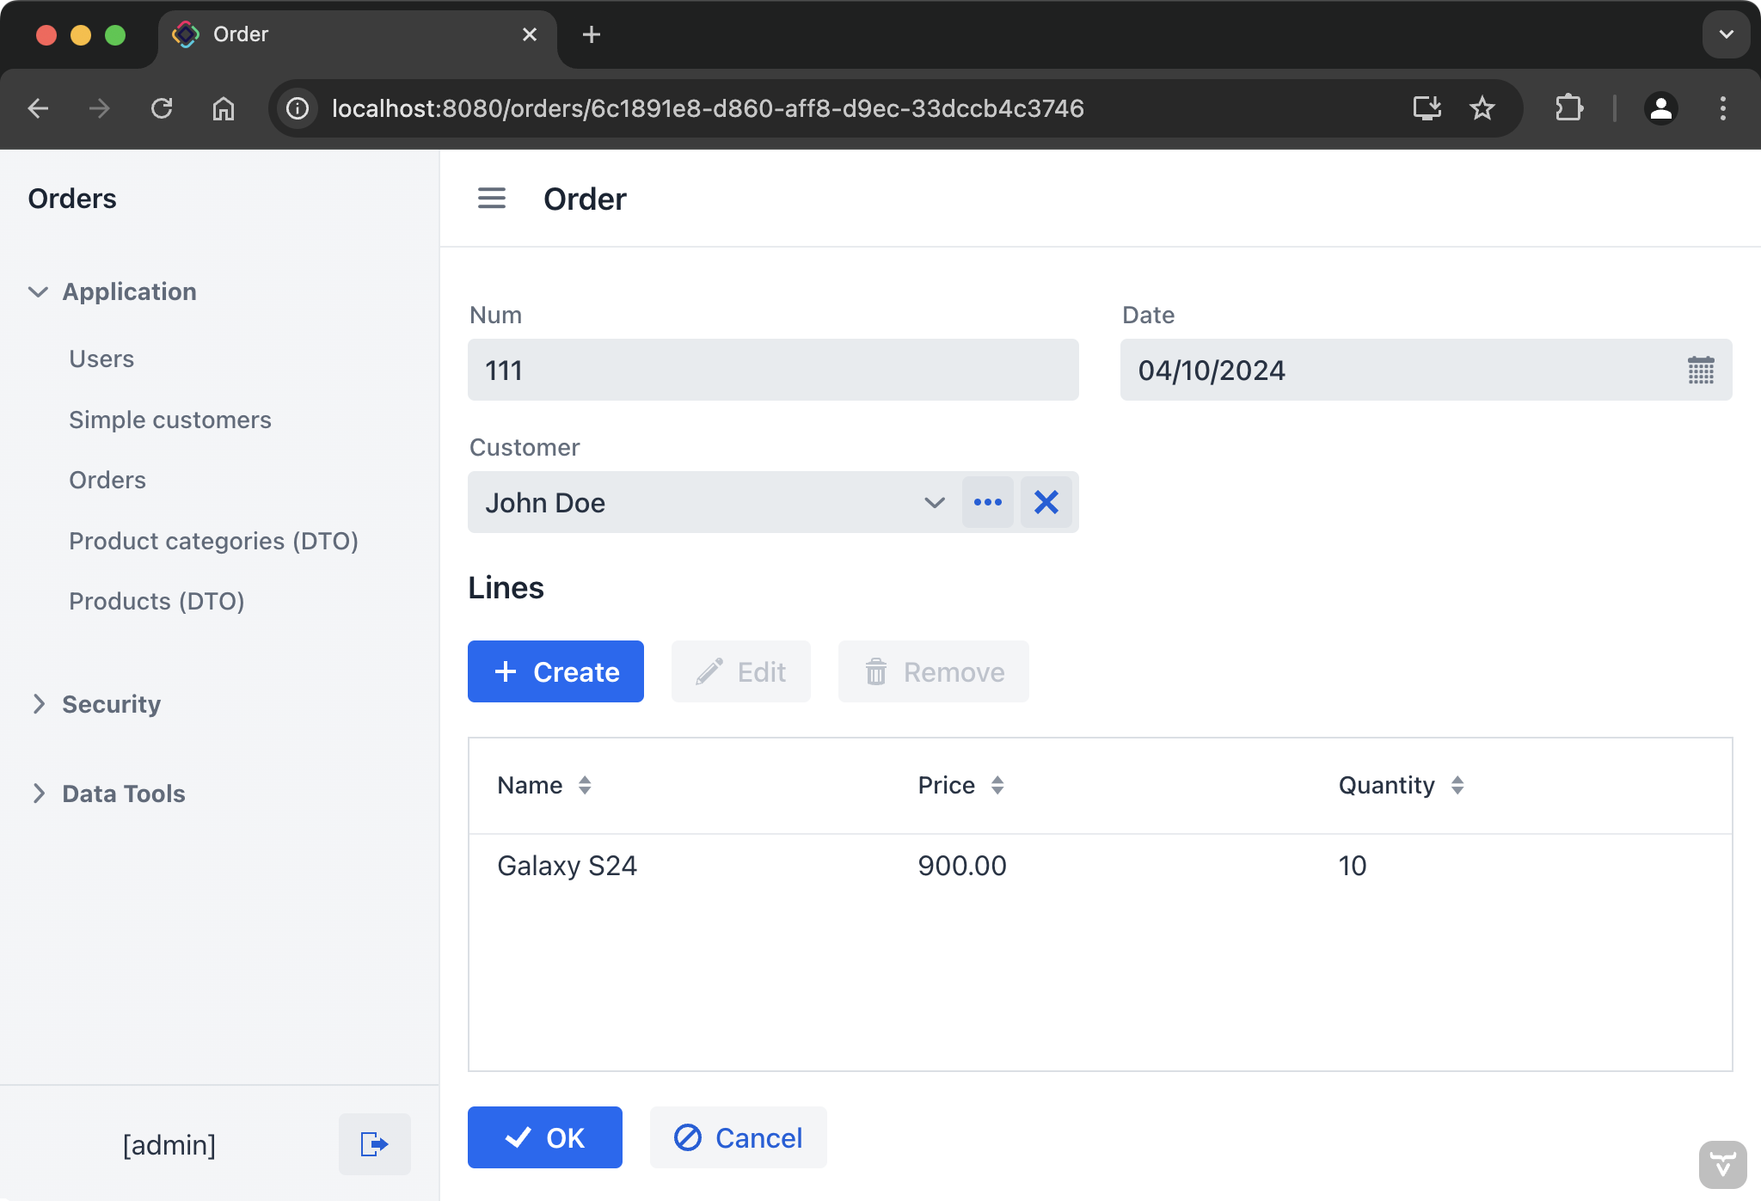This screenshot has height=1201, width=1761.
Task: Expand the Data Tools menu group
Action: 38,794
